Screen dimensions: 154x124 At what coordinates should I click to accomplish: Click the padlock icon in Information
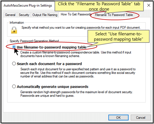14,30
